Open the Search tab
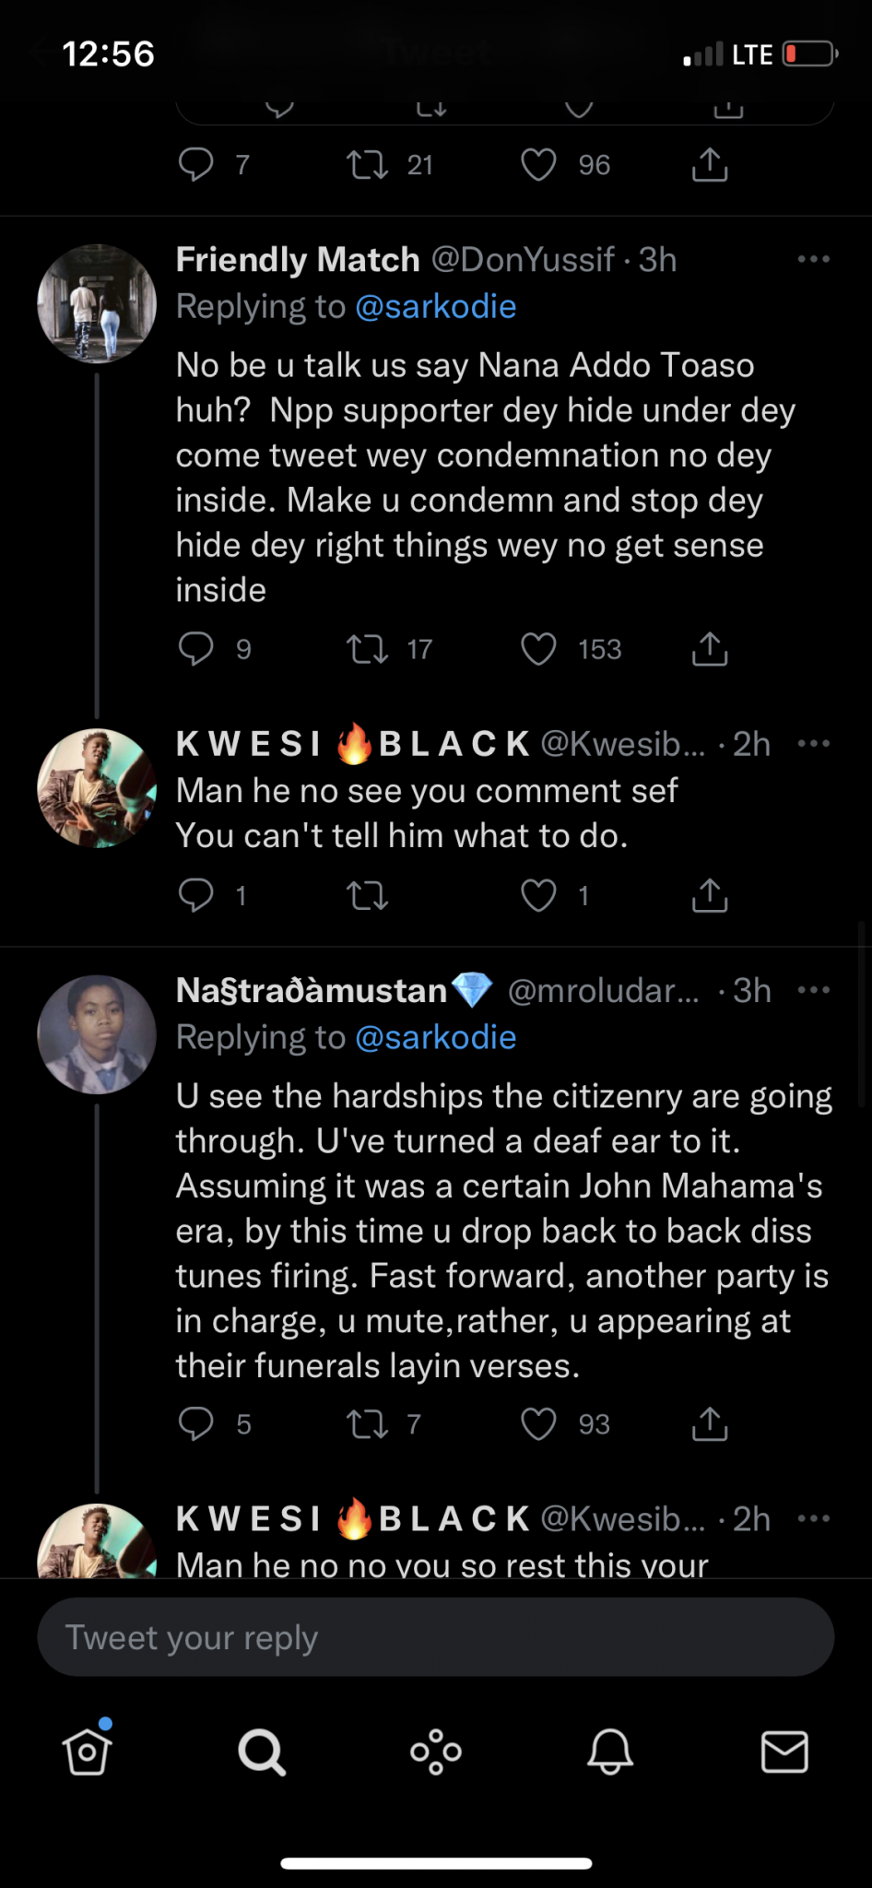The image size is (872, 1888). (x=262, y=1752)
